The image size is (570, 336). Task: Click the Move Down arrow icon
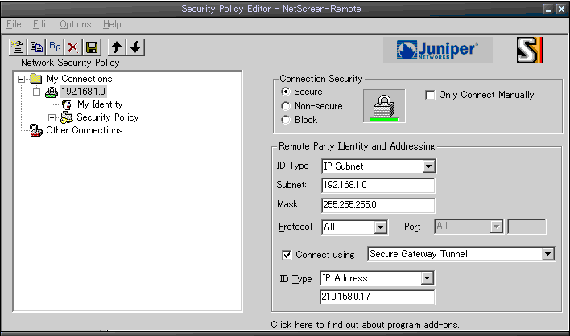tap(135, 47)
